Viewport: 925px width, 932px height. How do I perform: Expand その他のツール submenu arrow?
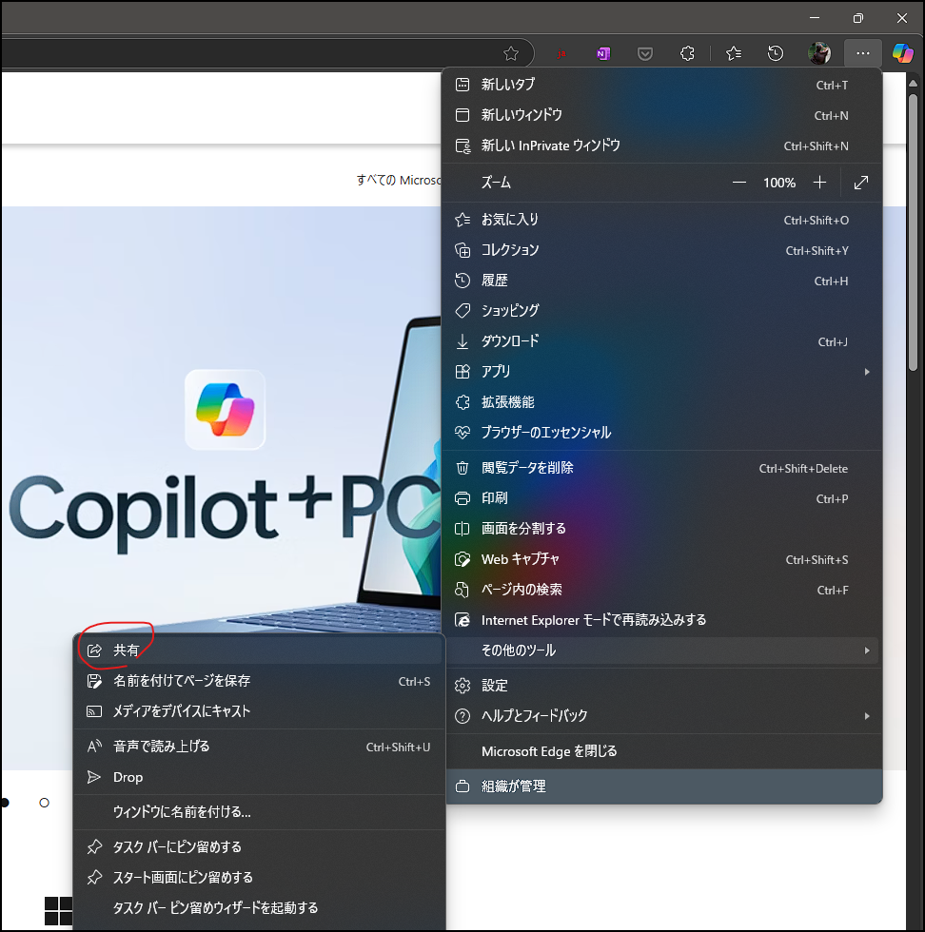click(867, 650)
